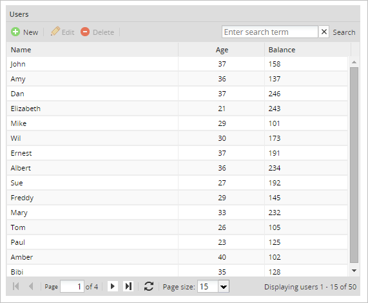
Task: Click the scrollbar down arrow
Action: (354, 271)
